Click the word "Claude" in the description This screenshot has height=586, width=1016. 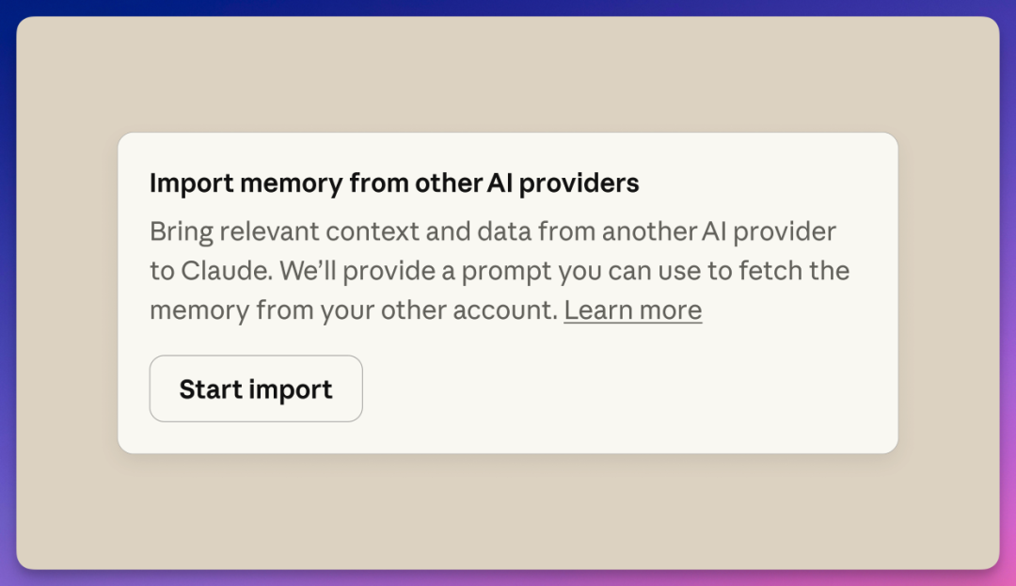coord(223,271)
